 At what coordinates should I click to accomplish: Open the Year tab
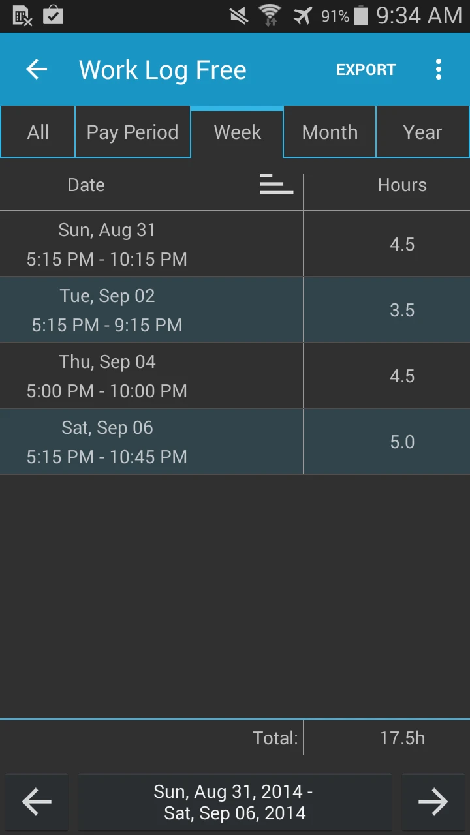coord(422,132)
